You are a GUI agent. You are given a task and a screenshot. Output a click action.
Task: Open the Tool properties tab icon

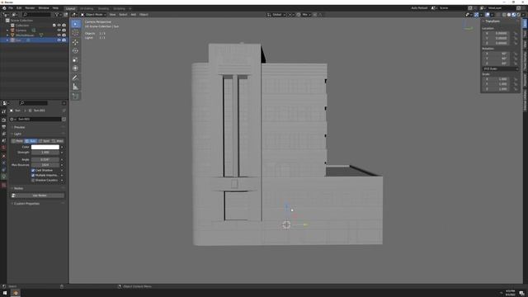pos(3,112)
